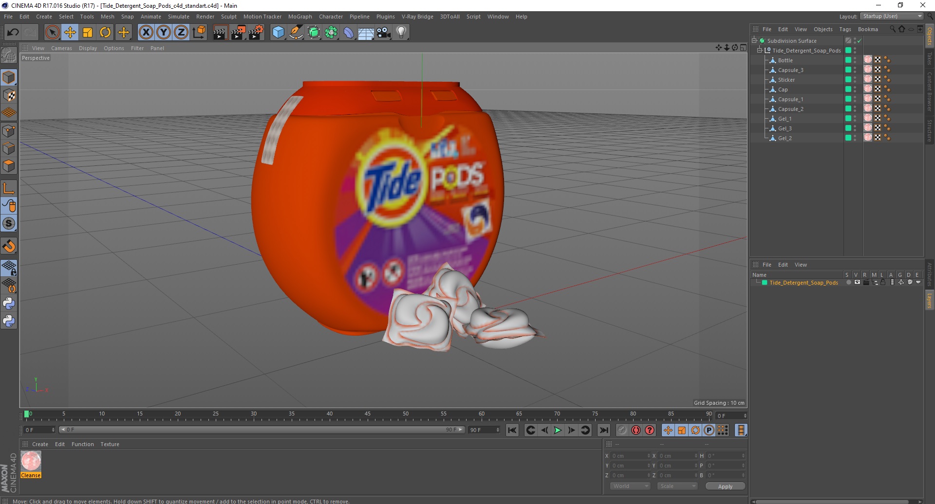
Task: Add a Light object
Action: (x=401, y=33)
